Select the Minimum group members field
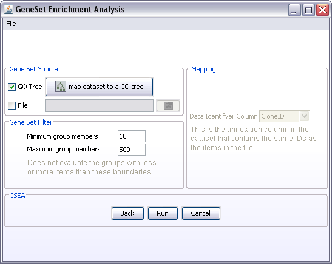This screenshot has width=332, height=264. 132,136
